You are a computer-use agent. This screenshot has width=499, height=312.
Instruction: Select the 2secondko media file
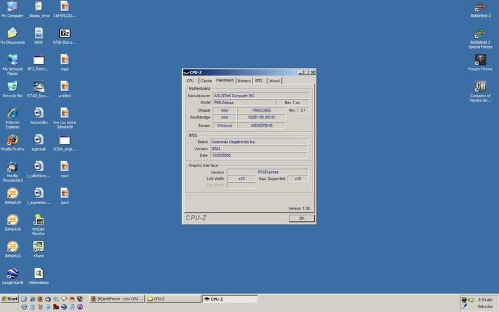point(39,116)
